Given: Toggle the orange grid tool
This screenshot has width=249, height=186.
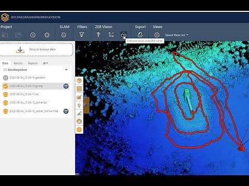Looking at the screenshot, I should (x=79, y=89).
